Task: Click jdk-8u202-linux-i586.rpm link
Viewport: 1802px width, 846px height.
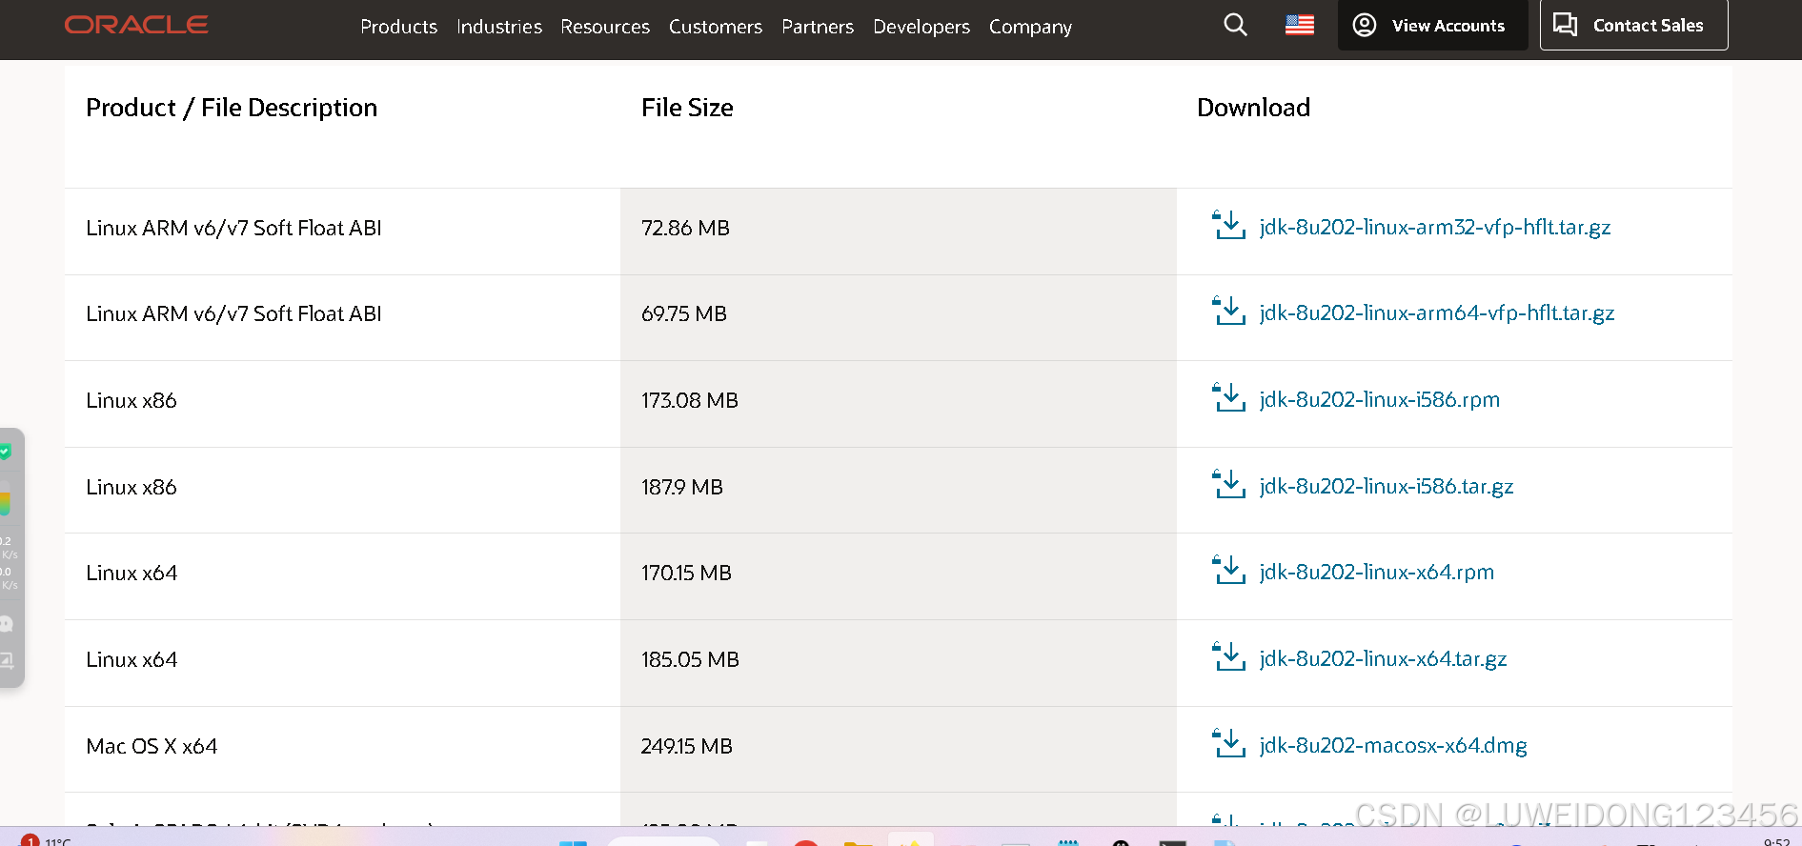Action: click(1380, 400)
